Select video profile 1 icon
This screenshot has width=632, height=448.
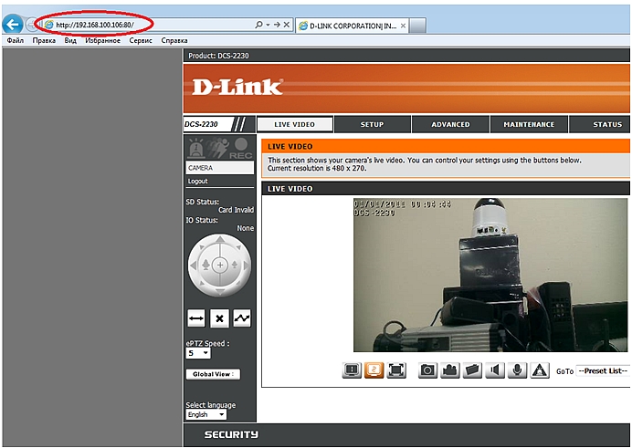pos(352,370)
